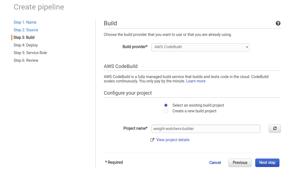Click the 'Project name*' label

(x=135, y=128)
